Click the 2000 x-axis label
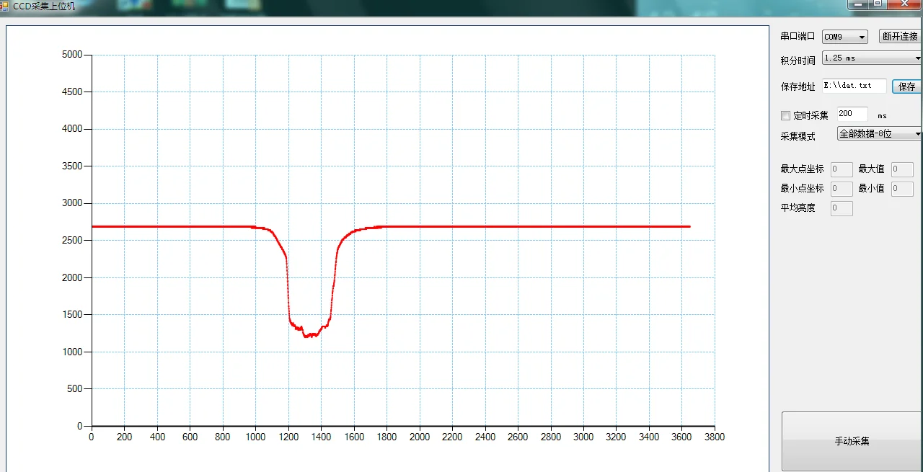This screenshot has height=472, width=923. point(420,437)
